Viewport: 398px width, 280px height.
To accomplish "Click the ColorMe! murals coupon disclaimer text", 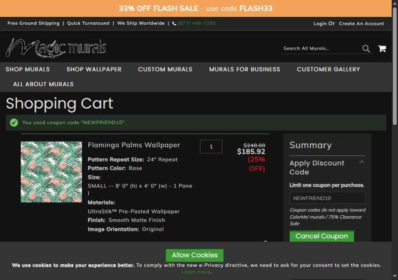I will (x=328, y=217).
